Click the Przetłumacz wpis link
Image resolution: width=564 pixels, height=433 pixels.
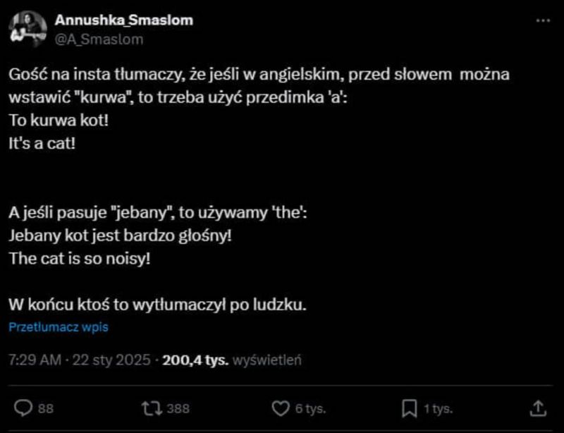pos(59,327)
